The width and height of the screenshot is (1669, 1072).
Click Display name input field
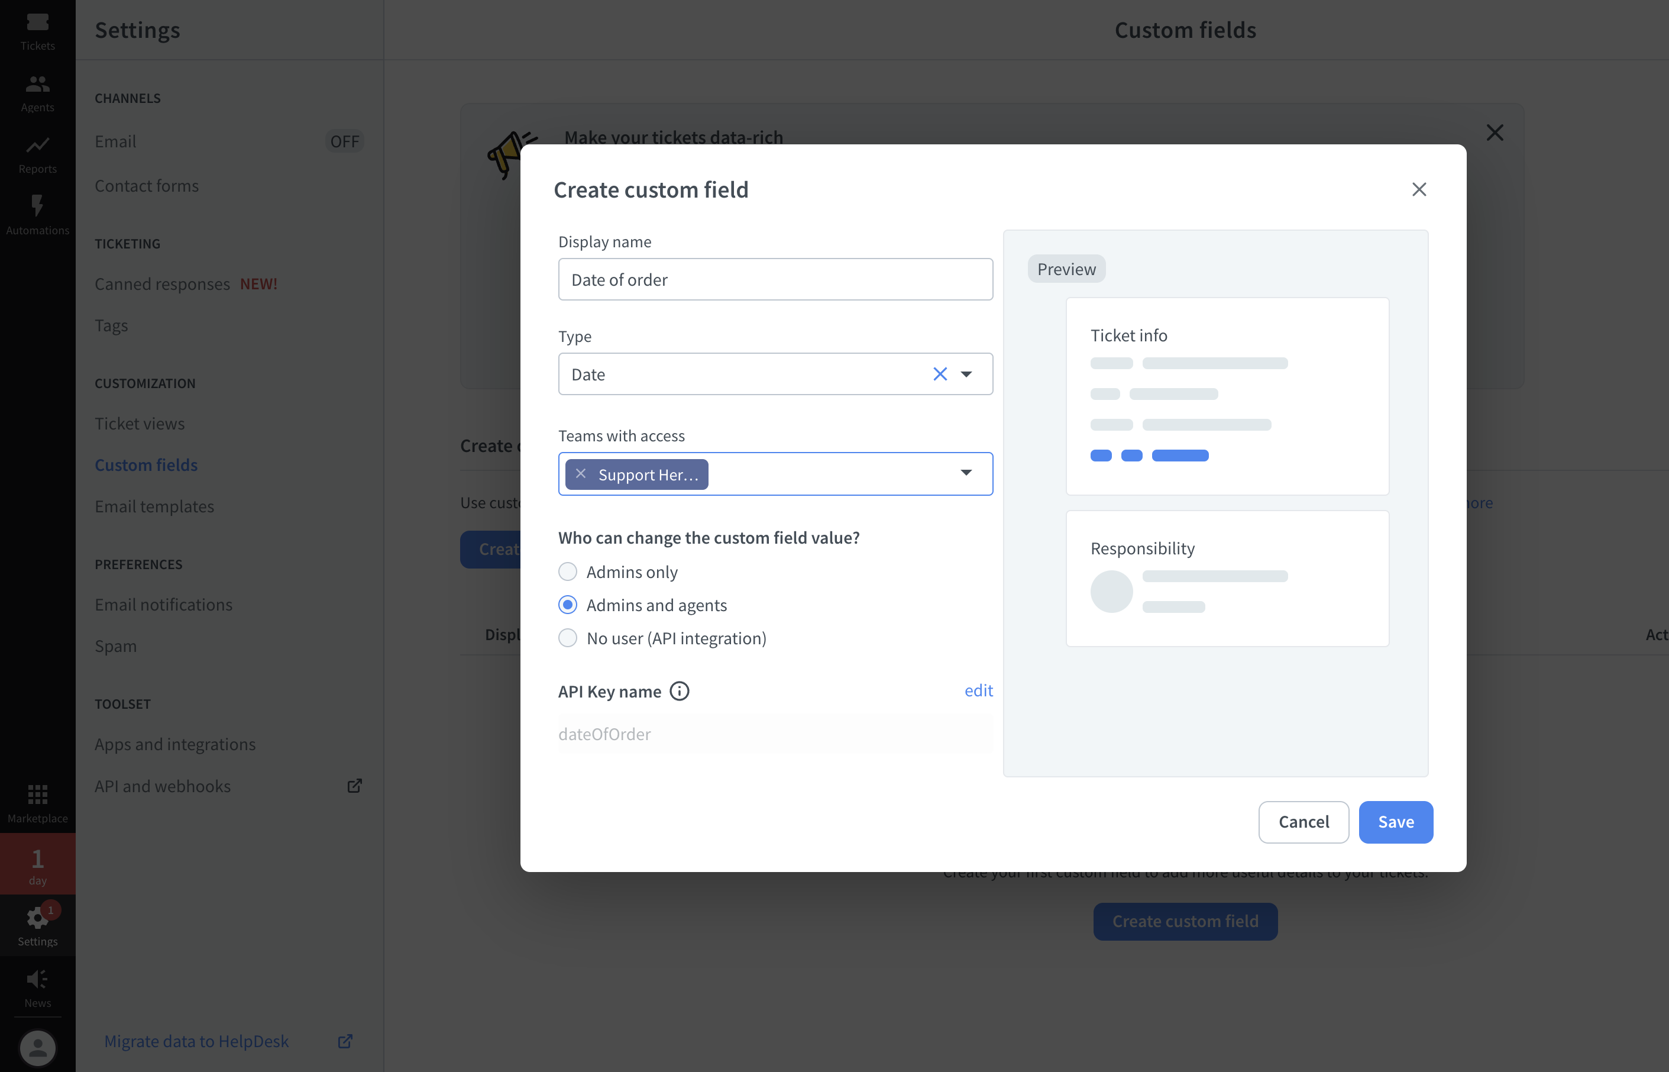point(775,279)
